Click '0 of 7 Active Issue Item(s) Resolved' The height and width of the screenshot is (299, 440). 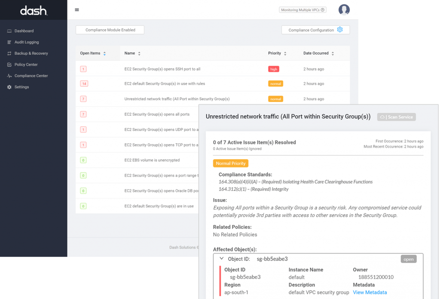(x=254, y=142)
